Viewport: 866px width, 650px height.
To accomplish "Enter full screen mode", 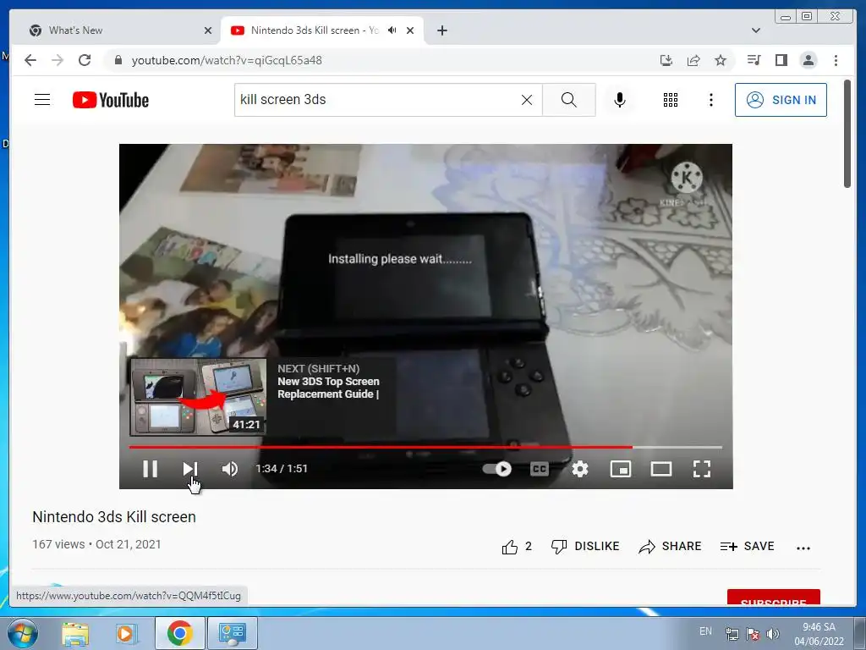I will tap(701, 469).
